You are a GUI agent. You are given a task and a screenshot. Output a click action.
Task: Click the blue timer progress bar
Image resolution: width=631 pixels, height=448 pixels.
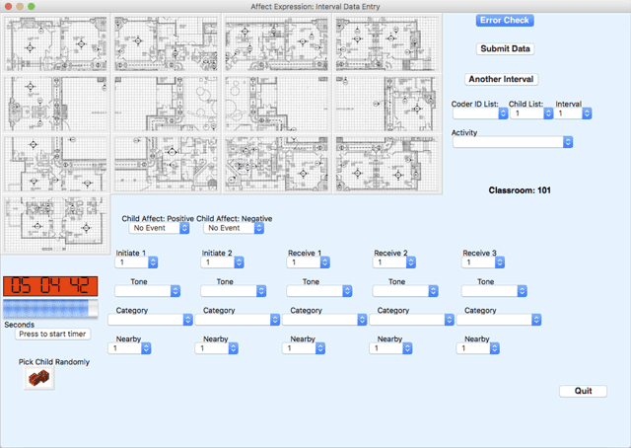[50, 309]
